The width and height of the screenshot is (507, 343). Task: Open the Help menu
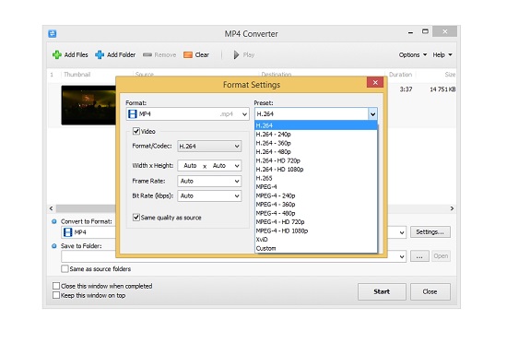442,54
